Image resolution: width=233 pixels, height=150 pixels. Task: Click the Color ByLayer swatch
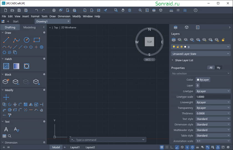tap(203, 80)
